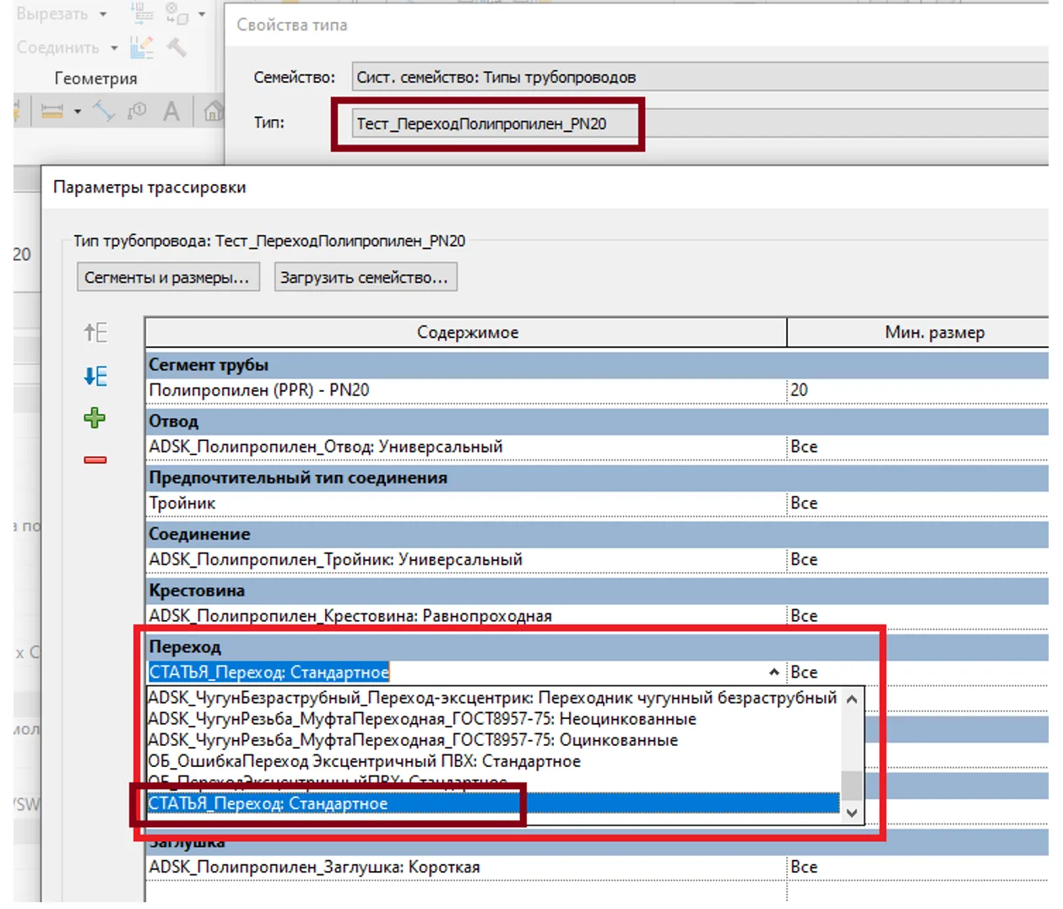This screenshot has width=1063, height=909.
Task: Click the demolish hammer icon
Action: (176, 47)
